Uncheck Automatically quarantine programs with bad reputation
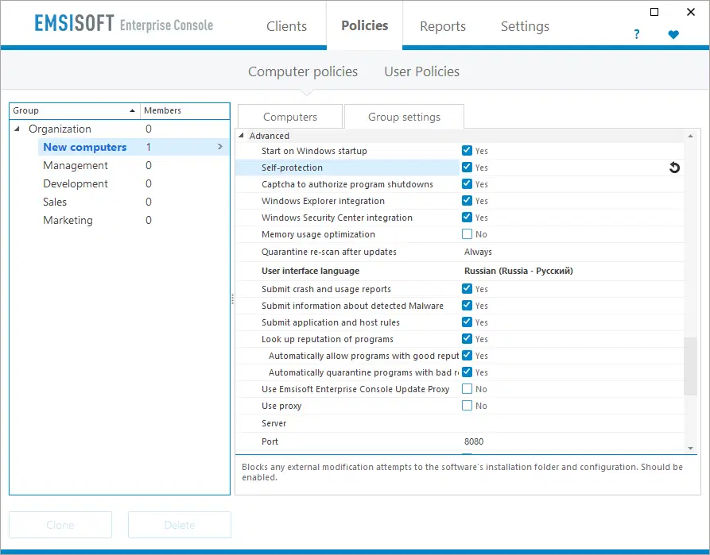The image size is (710, 555). tap(467, 372)
